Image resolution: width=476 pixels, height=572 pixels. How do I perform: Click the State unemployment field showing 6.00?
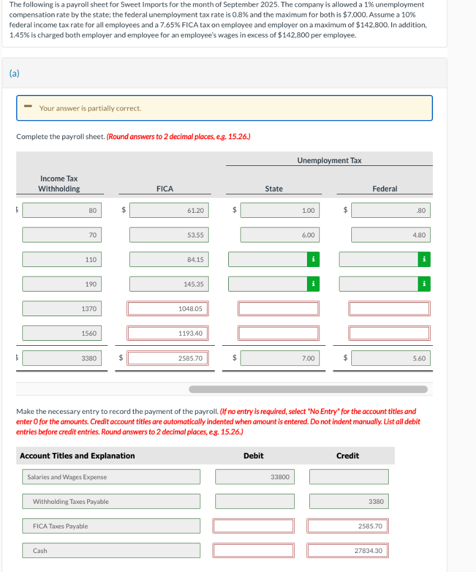click(280, 235)
